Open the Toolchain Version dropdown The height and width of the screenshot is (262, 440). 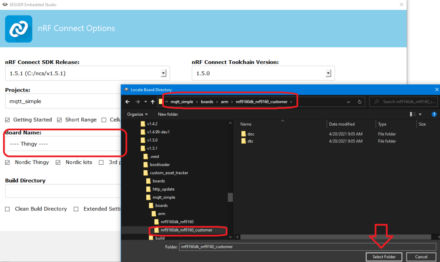coord(329,74)
